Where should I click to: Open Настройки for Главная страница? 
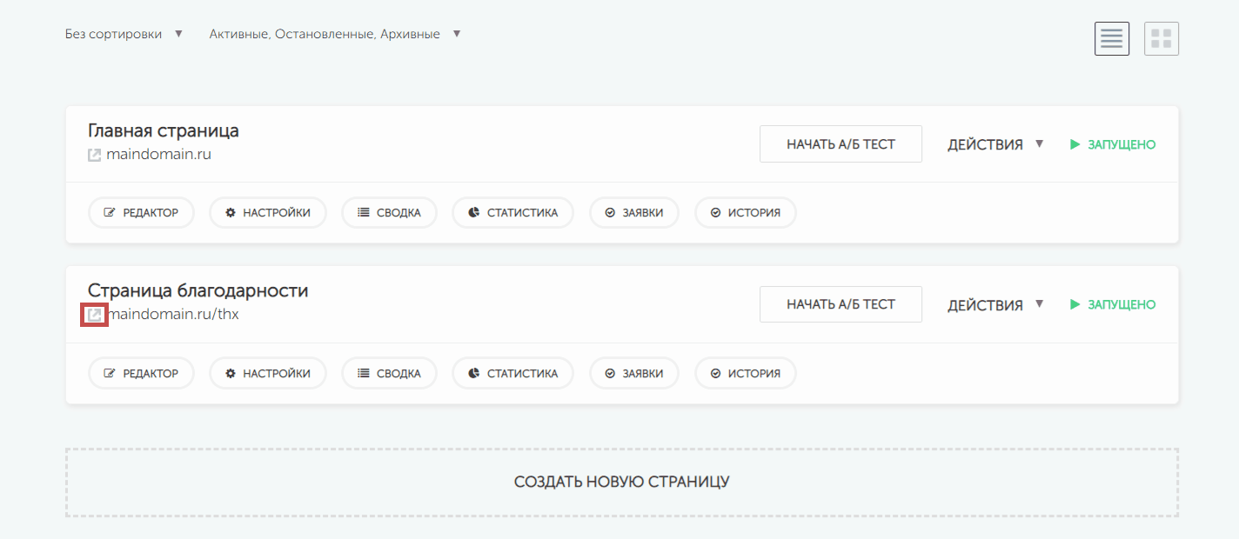click(x=267, y=213)
